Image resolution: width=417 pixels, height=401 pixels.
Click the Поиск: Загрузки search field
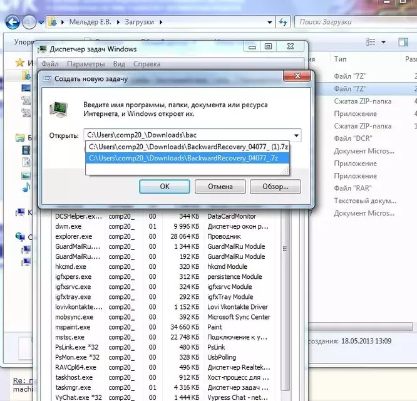point(355,22)
